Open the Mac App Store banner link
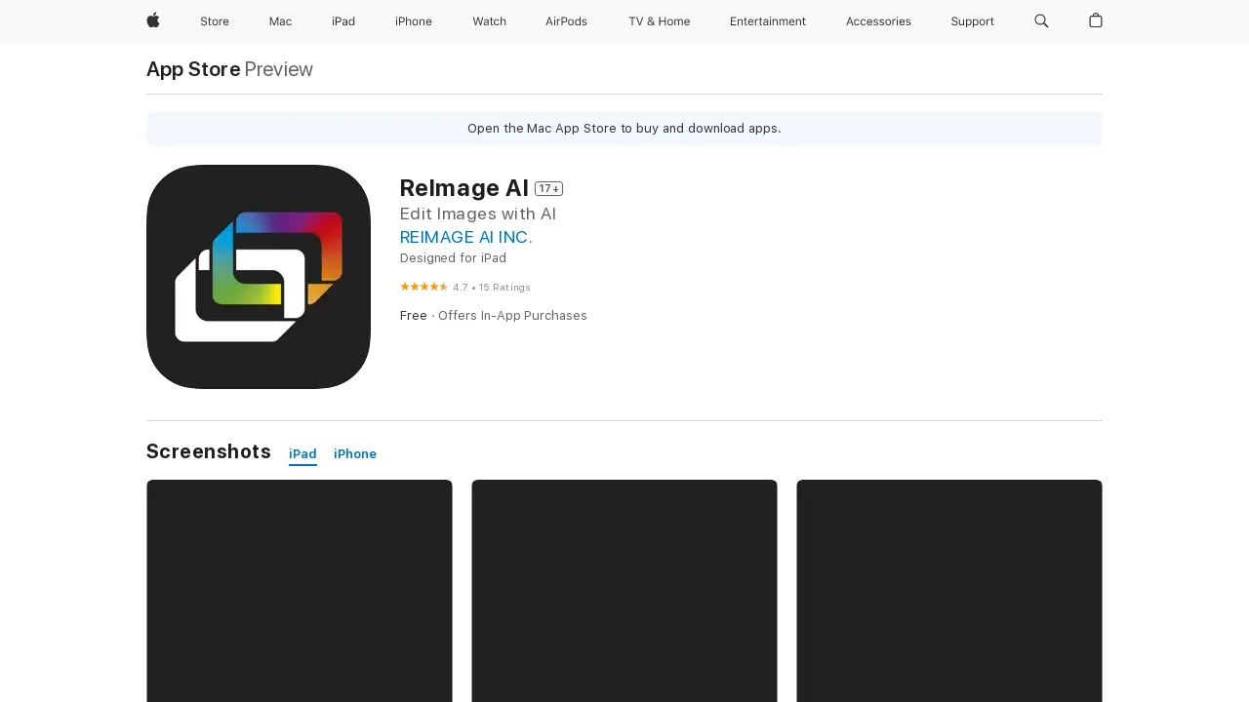The image size is (1249, 702). click(624, 128)
